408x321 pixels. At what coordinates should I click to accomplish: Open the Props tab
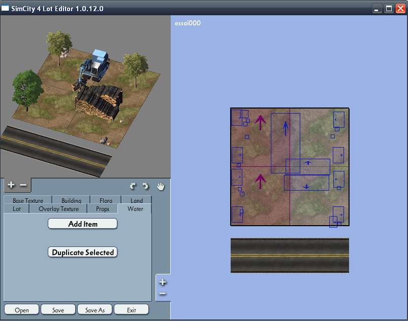103,208
